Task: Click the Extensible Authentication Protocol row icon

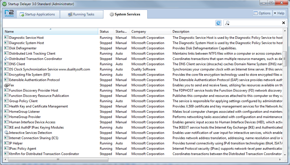Action: tap(6, 80)
